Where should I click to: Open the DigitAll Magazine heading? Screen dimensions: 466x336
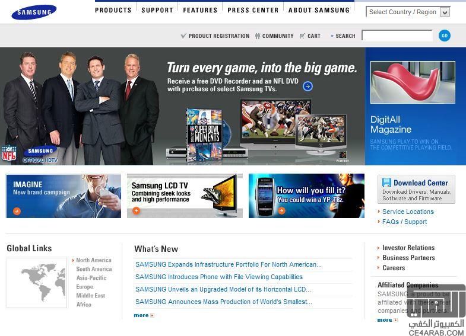click(x=391, y=124)
